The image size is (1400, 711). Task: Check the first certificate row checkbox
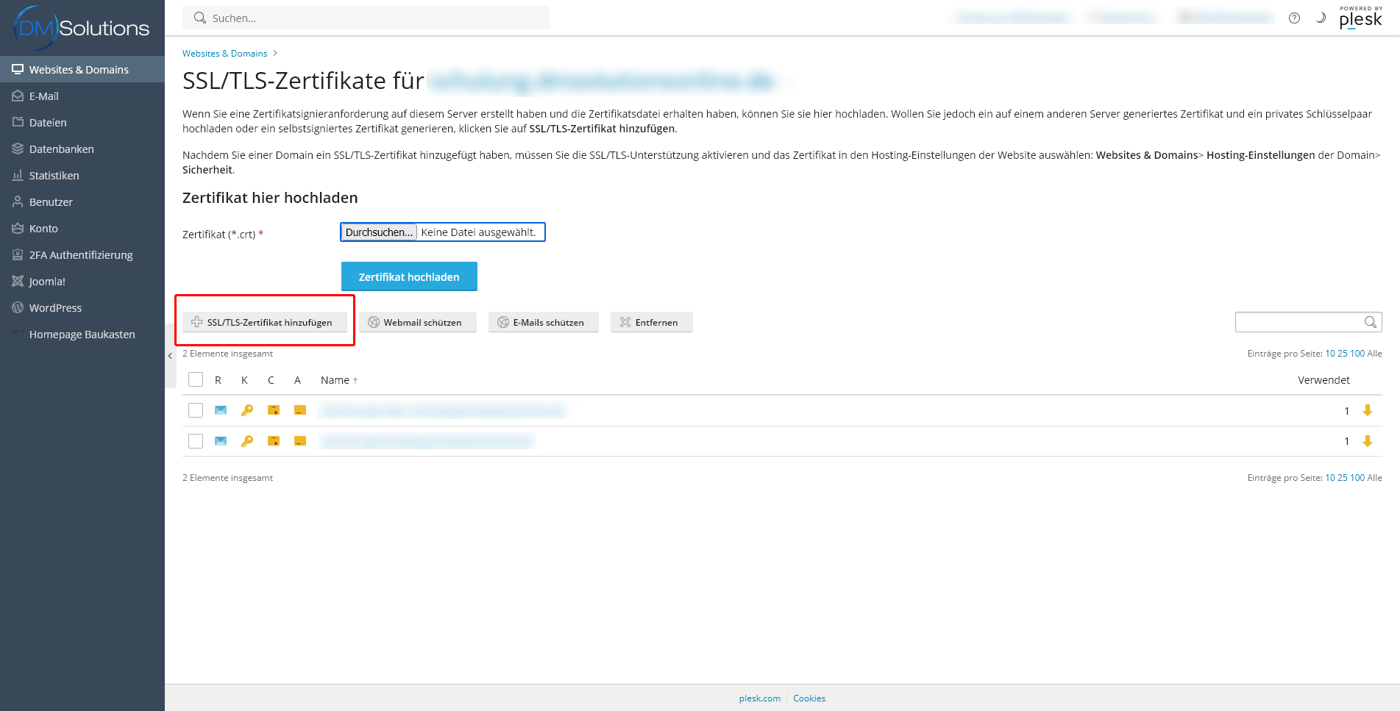click(x=196, y=410)
